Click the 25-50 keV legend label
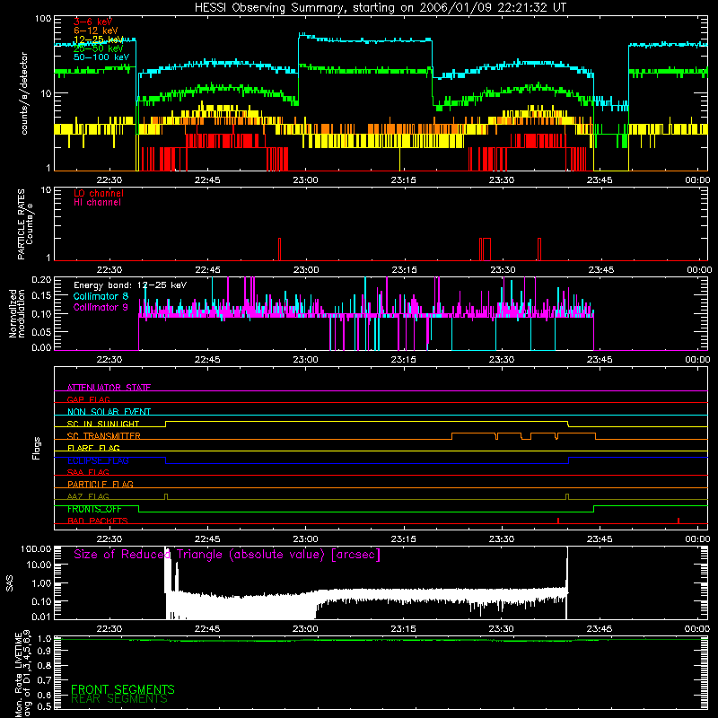The height and width of the screenshot is (718, 718). (98, 48)
